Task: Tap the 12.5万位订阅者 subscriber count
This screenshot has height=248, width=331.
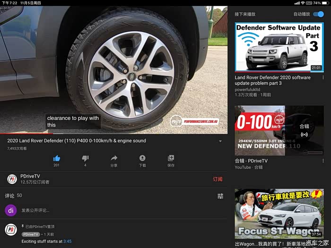Action: coord(35,182)
